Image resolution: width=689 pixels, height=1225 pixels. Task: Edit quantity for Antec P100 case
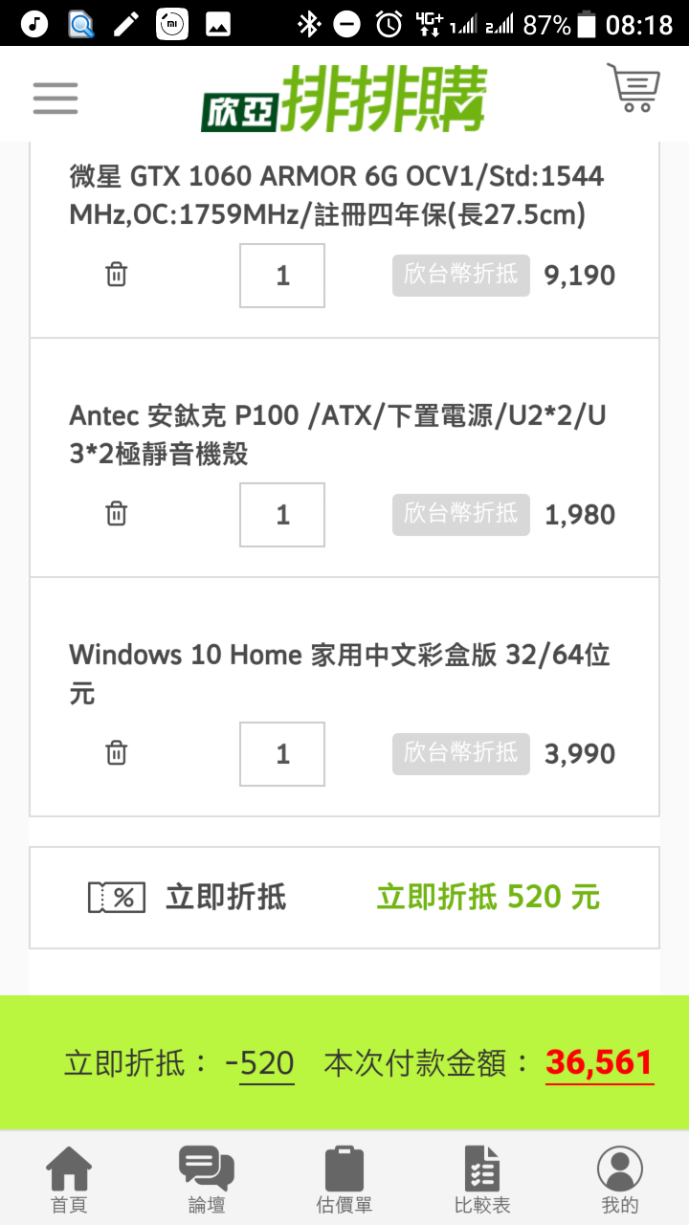(x=282, y=515)
